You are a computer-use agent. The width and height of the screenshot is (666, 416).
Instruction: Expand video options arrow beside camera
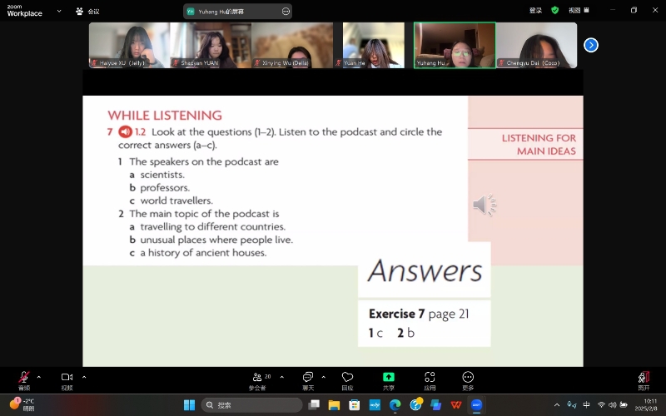(x=83, y=376)
